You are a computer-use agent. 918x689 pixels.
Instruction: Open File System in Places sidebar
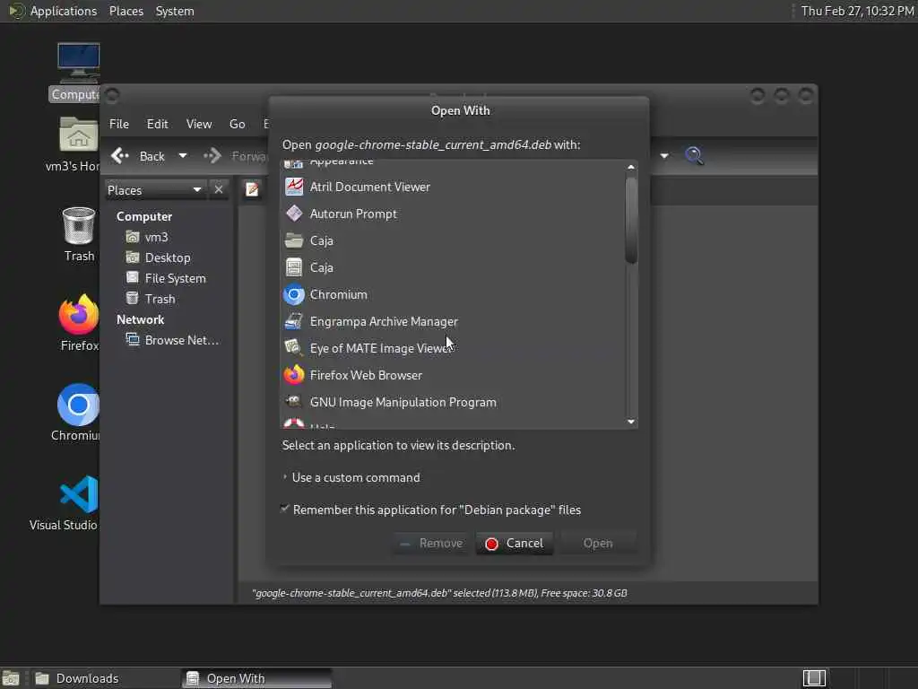[x=166, y=278]
